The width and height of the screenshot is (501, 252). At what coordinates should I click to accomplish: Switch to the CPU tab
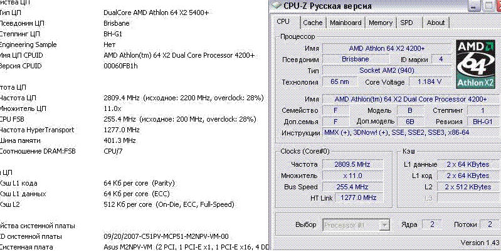click(283, 23)
